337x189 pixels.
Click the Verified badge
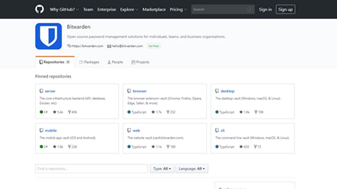click(x=154, y=46)
